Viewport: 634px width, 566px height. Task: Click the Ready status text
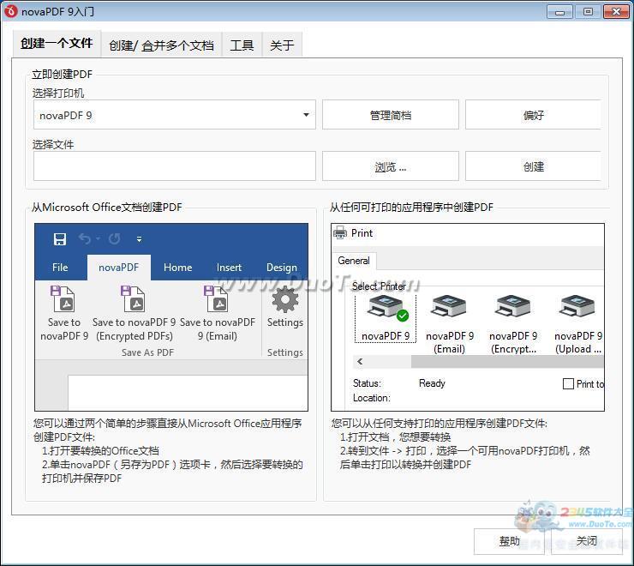(432, 383)
